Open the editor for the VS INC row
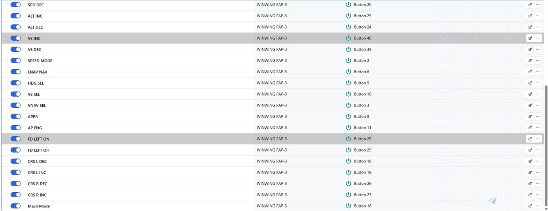 530,38
